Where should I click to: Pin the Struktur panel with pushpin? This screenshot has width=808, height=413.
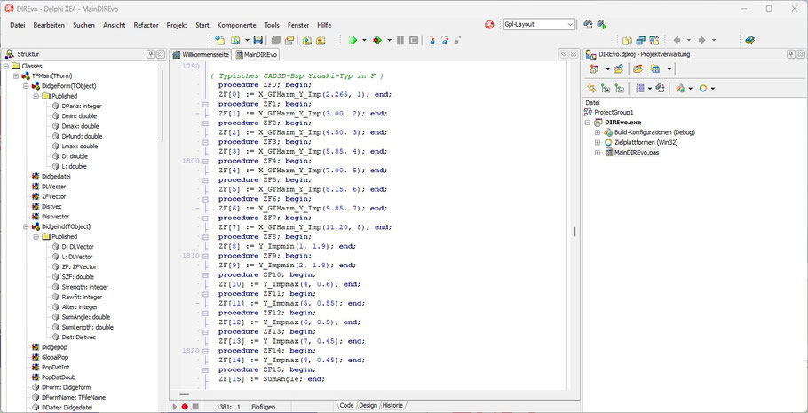[149, 54]
